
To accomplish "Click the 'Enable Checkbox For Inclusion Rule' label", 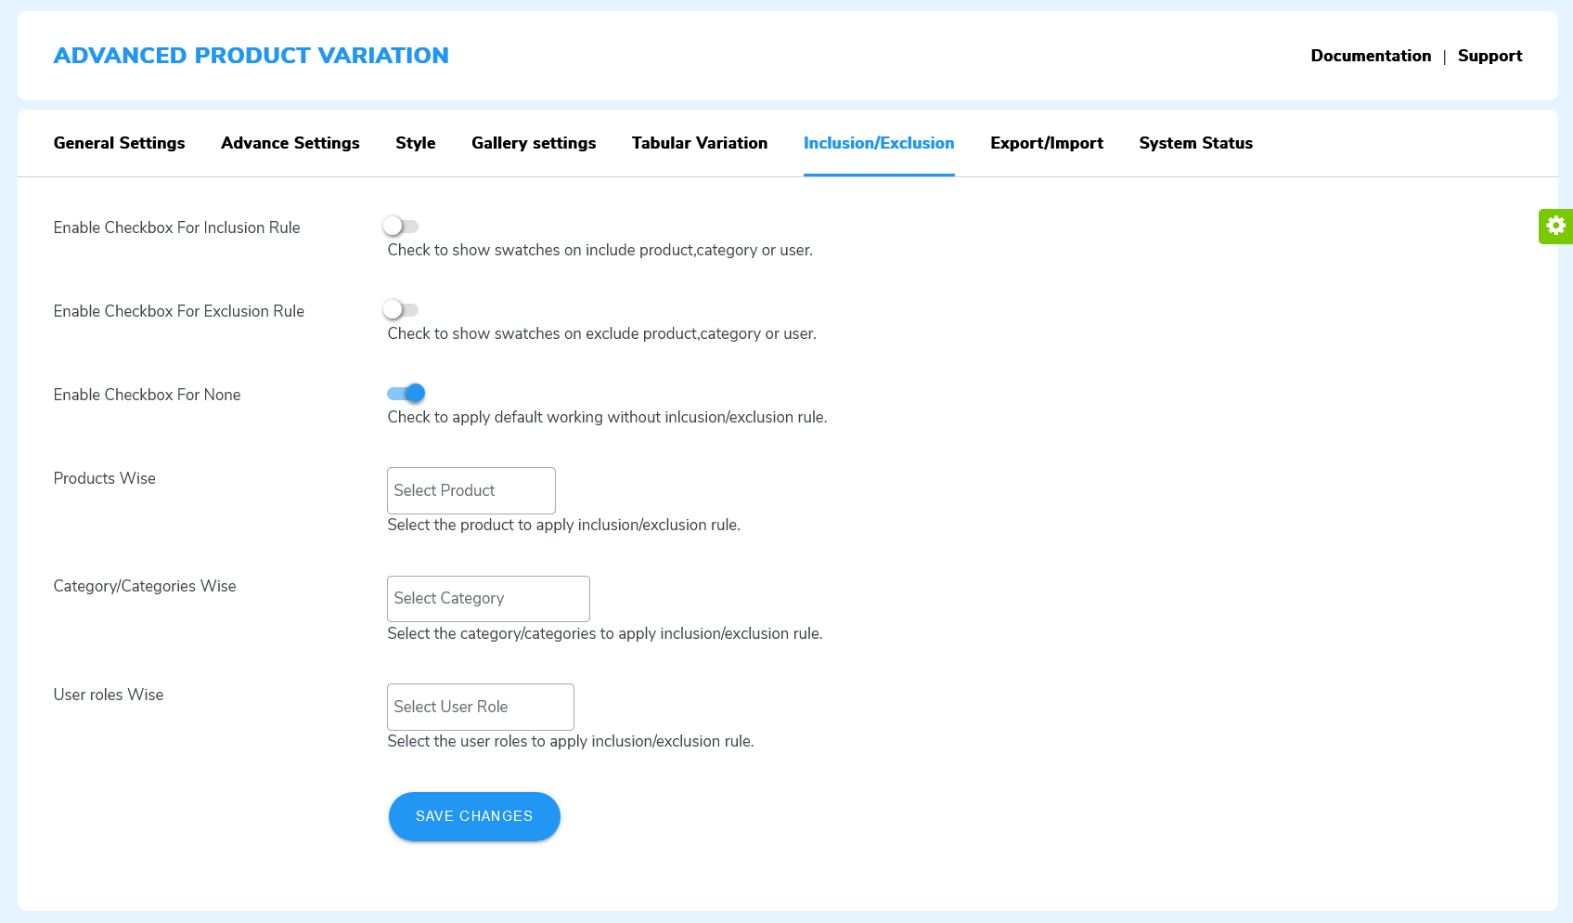I will point(177,227).
